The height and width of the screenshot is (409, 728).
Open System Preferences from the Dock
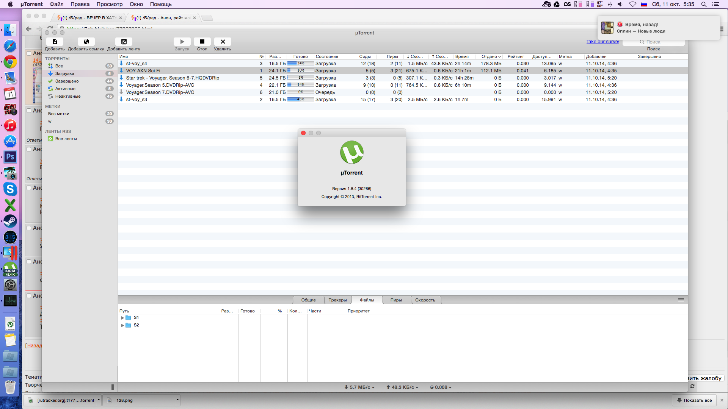point(10,285)
